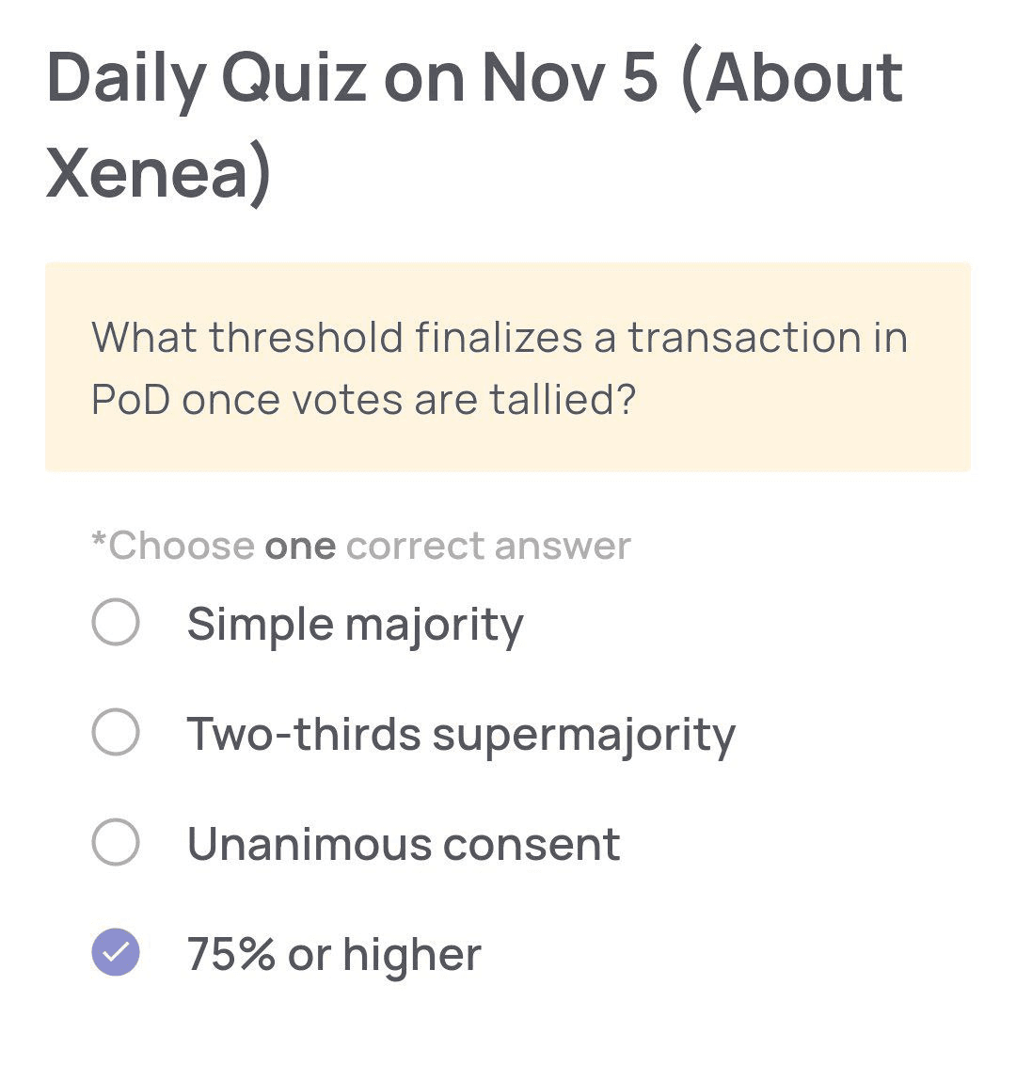Click the word "PoD" in the question

coord(130,400)
